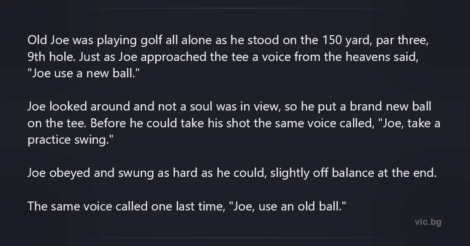Click the words "practice swing."

(70, 140)
